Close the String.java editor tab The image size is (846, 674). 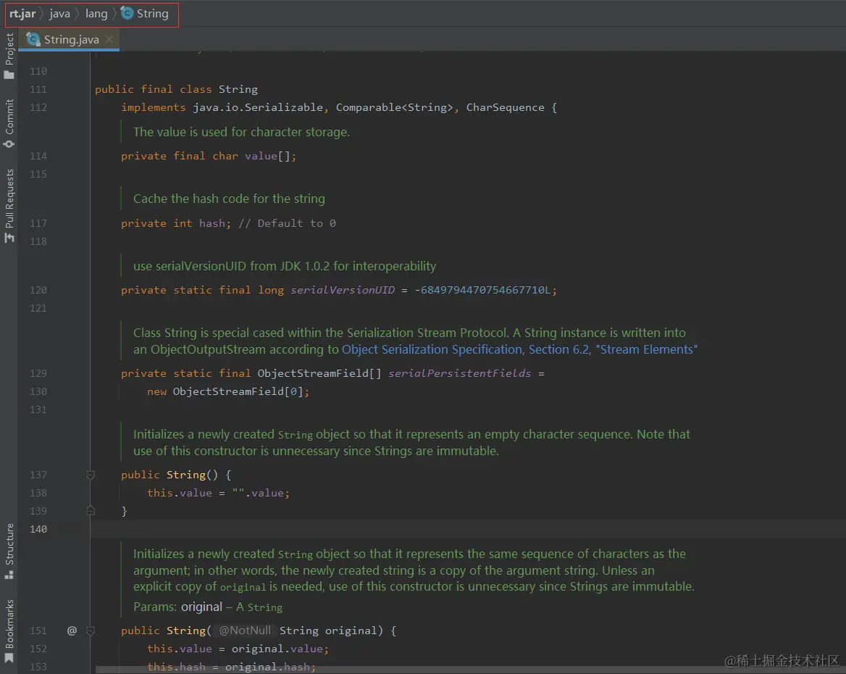(109, 39)
